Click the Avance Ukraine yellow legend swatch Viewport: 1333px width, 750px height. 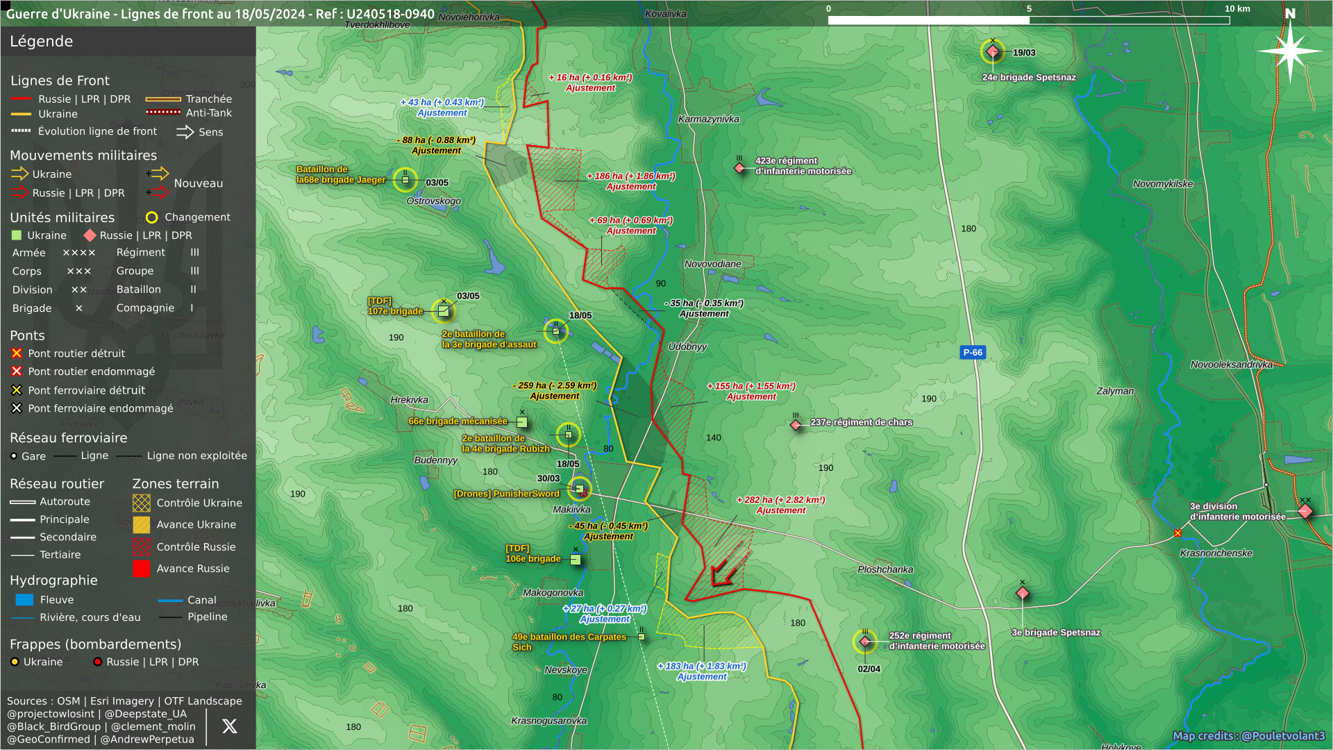[x=141, y=525]
